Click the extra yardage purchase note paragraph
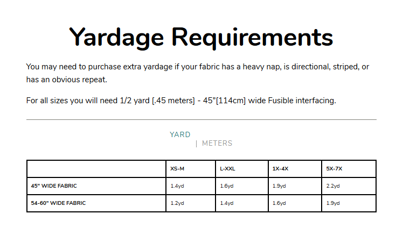403x228 pixels. [197, 73]
